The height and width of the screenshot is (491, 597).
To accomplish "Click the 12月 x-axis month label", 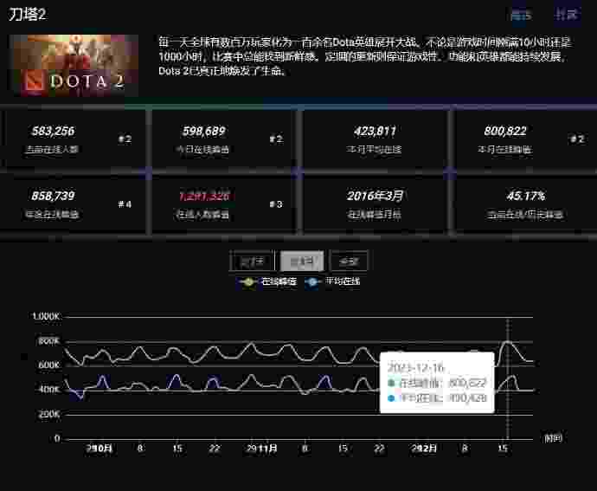I will (x=427, y=449).
